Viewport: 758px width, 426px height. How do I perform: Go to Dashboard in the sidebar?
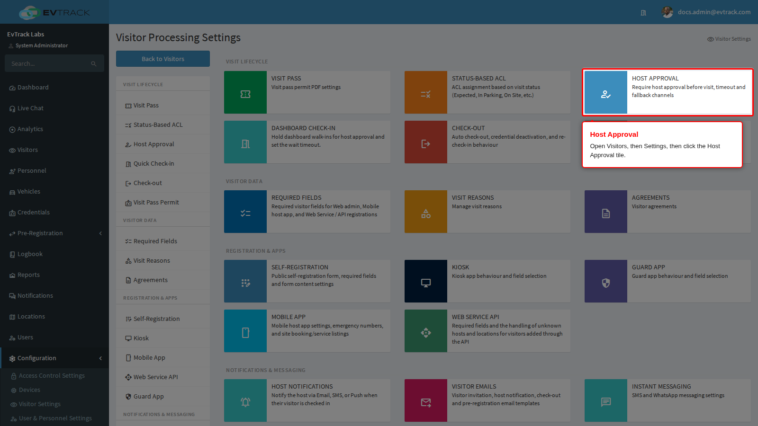tap(54, 88)
